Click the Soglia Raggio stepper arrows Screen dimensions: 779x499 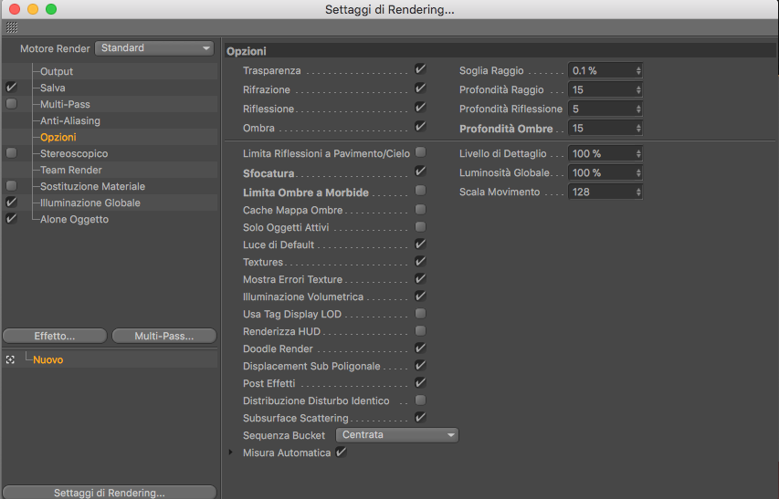point(638,71)
